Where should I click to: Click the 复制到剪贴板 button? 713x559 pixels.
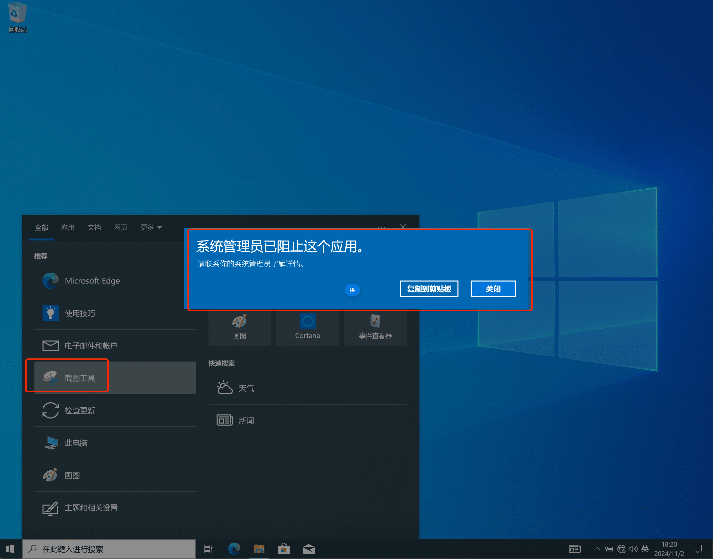[429, 289]
